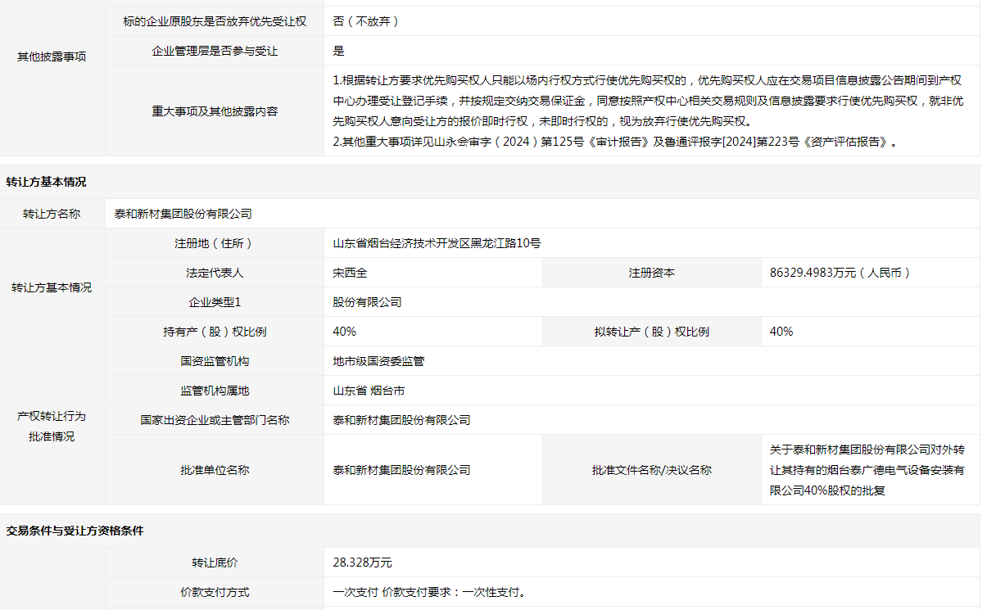Click the 其他披露事项 row-group label

52,57
